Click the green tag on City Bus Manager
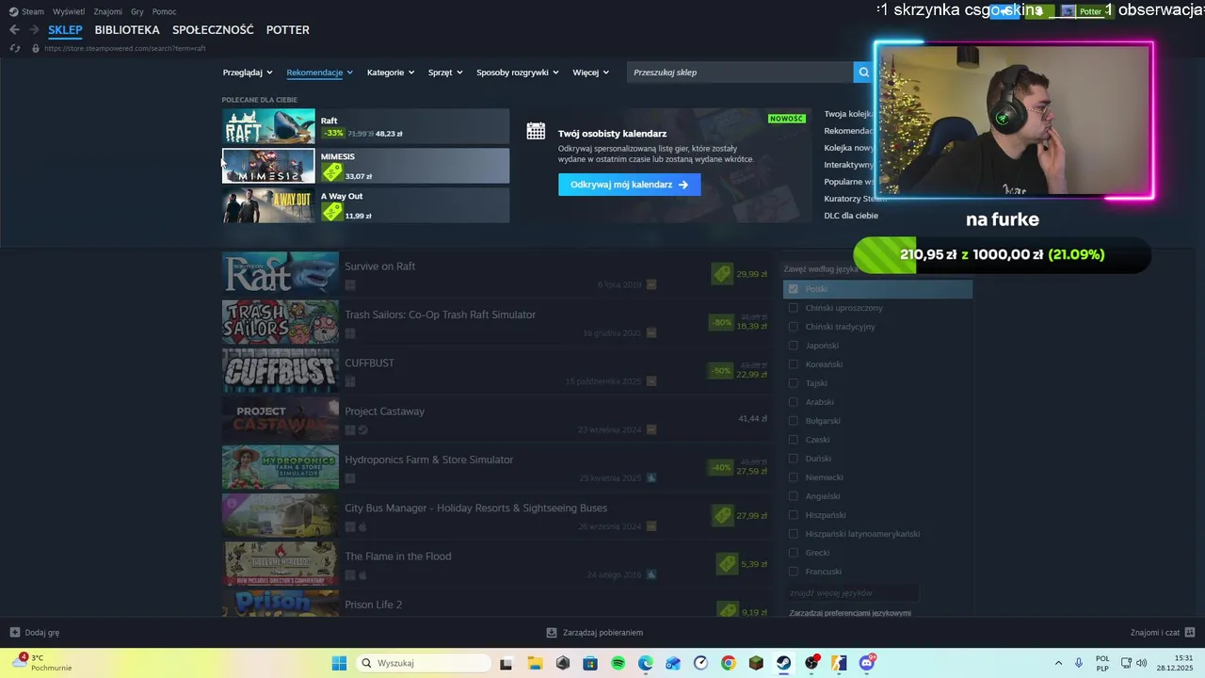Image resolution: width=1205 pixels, height=678 pixels. pos(722,516)
